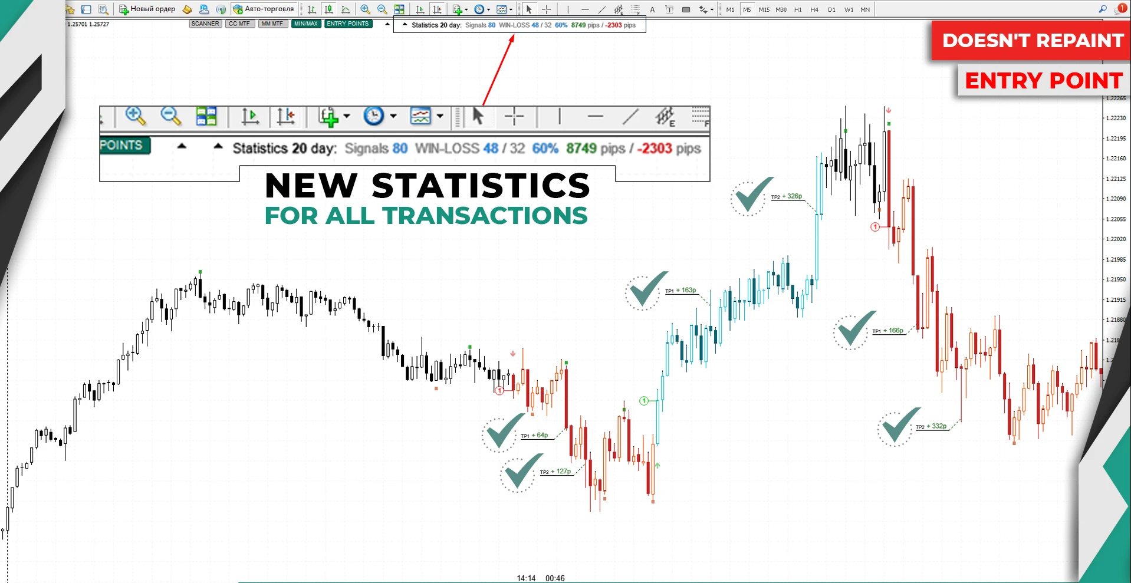Click the New Order (Новый ордер) button
This screenshot has height=583, width=1131.
(147, 9)
